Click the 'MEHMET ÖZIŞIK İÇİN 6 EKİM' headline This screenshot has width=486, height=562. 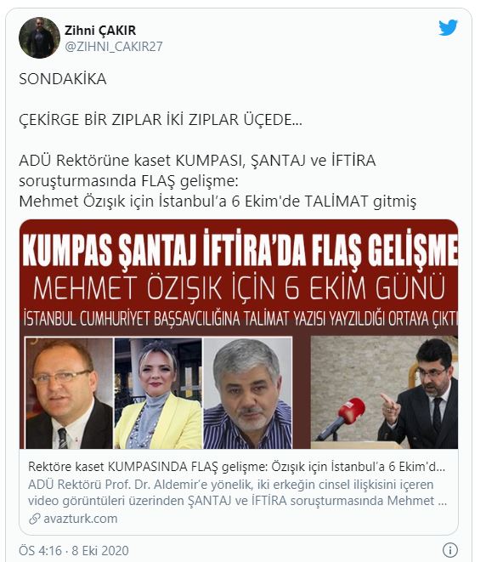pos(239,287)
